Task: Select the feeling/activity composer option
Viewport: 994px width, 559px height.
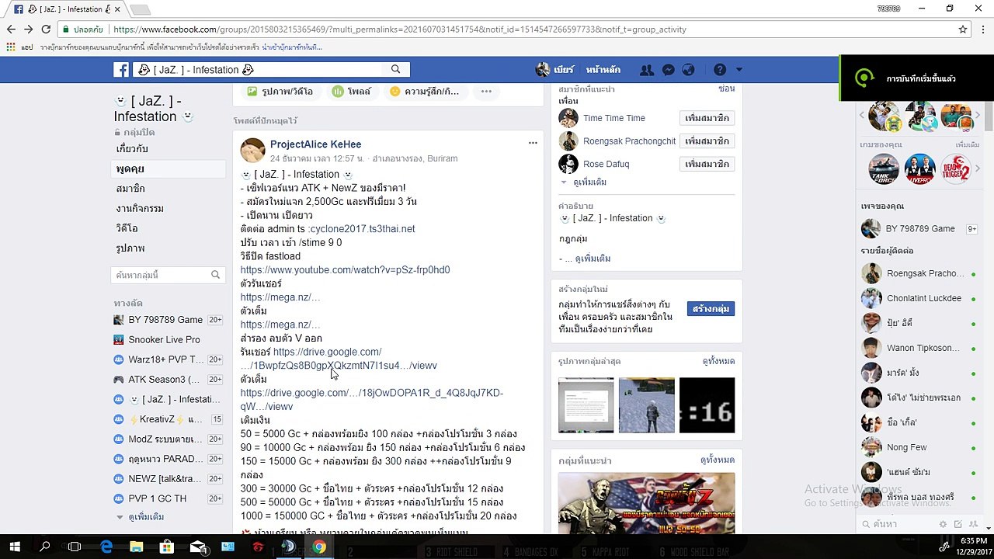Action: 424,92
